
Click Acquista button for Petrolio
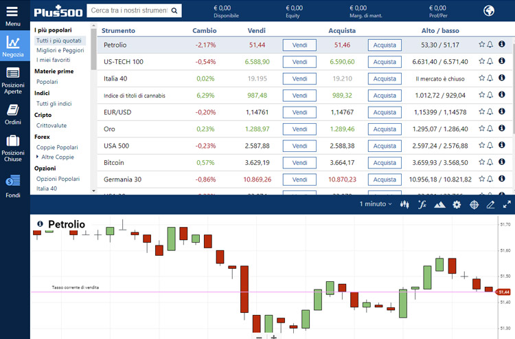click(385, 45)
